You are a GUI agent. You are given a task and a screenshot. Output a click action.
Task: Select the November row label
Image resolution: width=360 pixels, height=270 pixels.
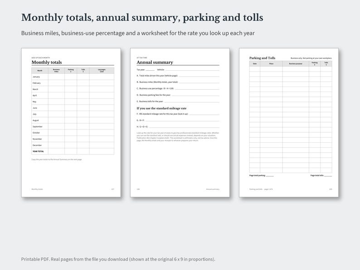coord(37,139)
